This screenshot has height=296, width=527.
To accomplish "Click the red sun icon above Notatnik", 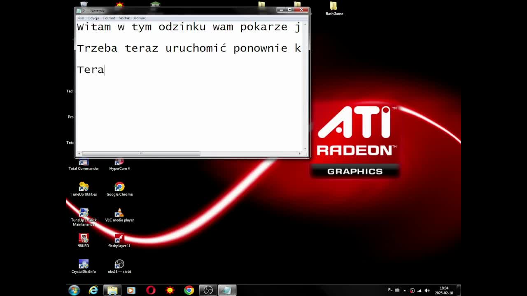I will pyautogui.click(x=119, y=5).
